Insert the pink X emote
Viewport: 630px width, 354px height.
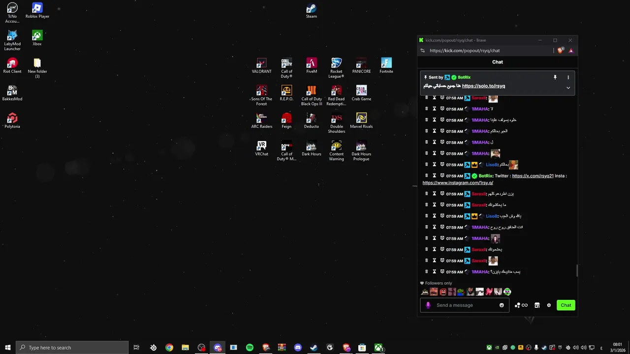point(489,292)
